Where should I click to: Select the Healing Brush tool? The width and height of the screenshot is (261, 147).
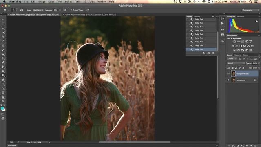3,45
